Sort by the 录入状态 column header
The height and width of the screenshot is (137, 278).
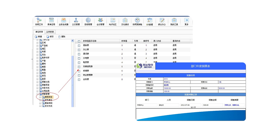click(x=157, y=41)
